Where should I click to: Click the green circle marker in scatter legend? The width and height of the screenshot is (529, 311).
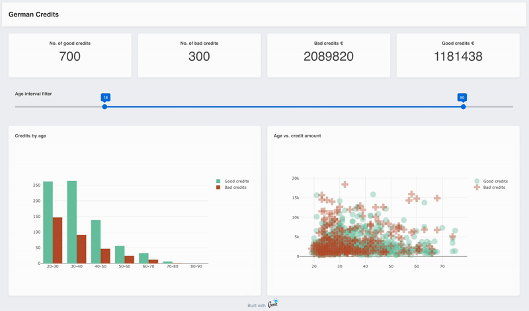click(x=477, y=182)
